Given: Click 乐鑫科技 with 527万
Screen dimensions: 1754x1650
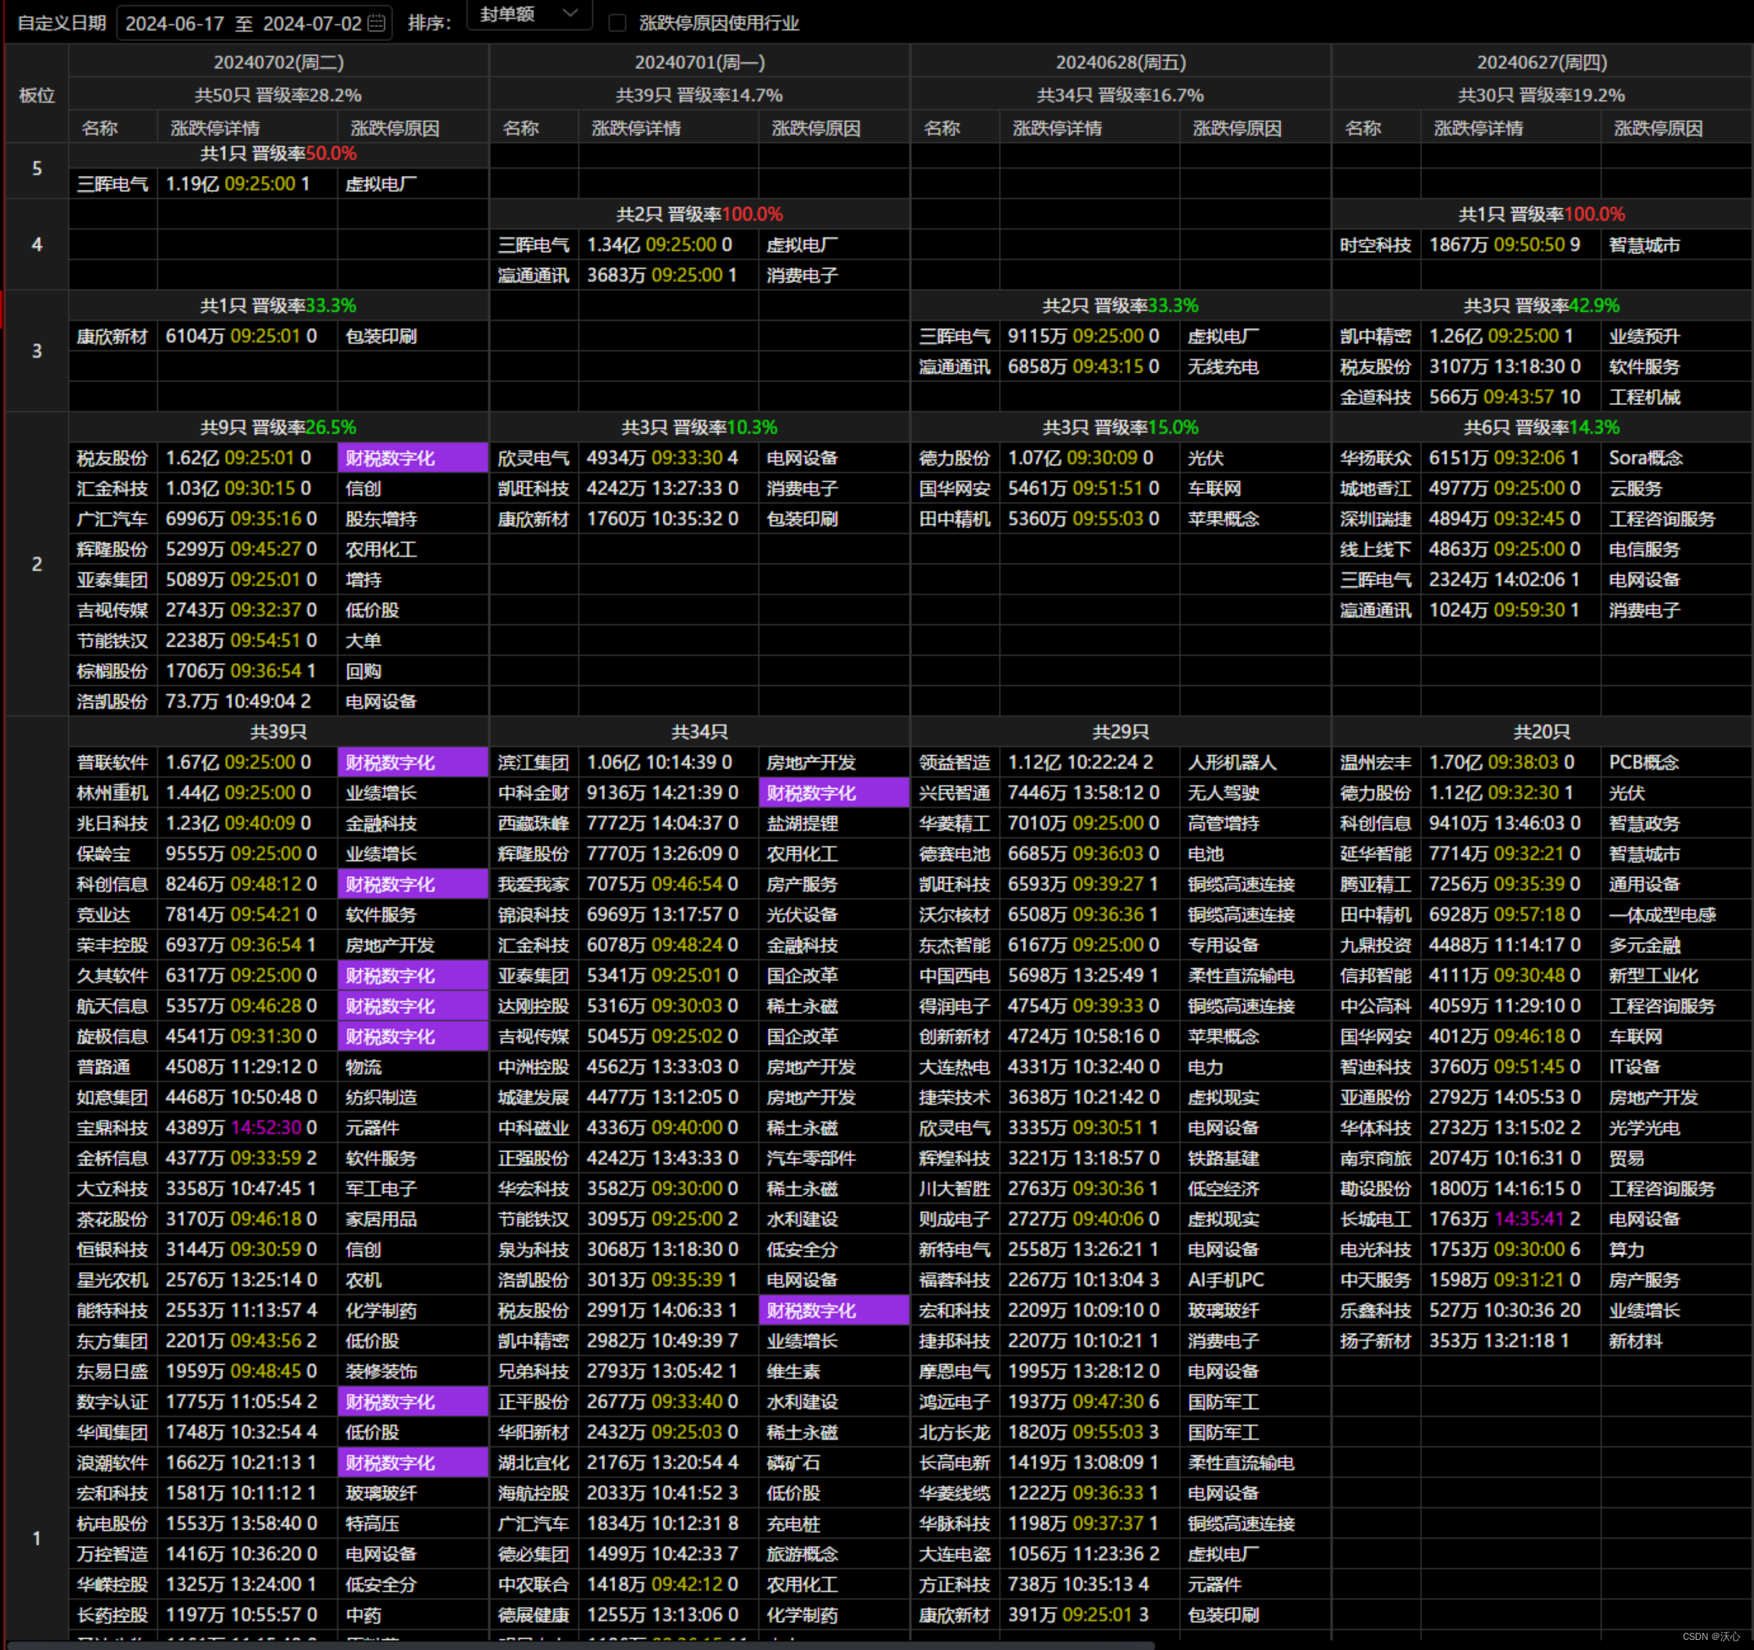Looking at the screenshot, I should coord(1376,1311).
